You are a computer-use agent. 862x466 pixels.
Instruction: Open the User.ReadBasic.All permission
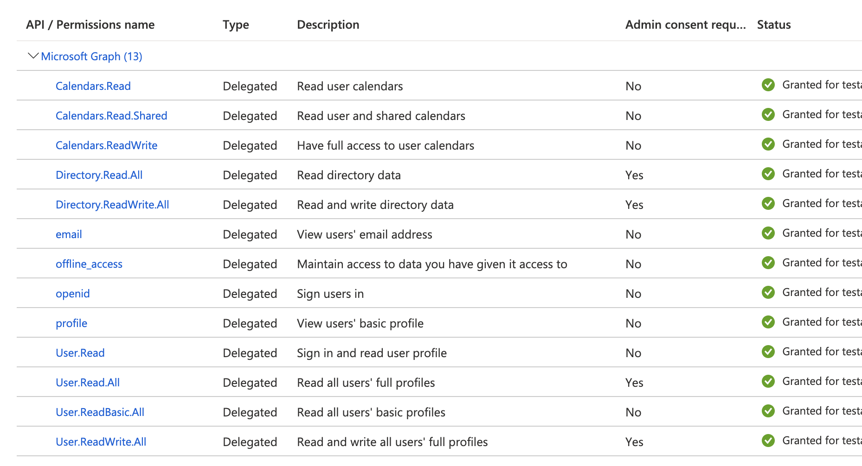(100, 412)
